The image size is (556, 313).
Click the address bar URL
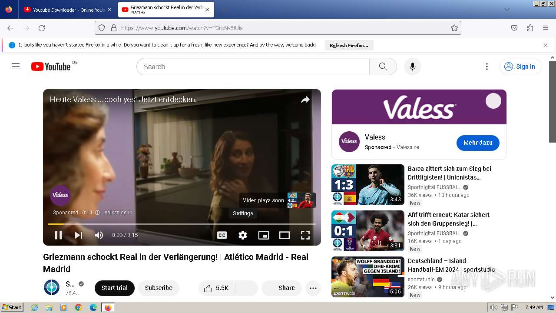[x=278, y=28]
